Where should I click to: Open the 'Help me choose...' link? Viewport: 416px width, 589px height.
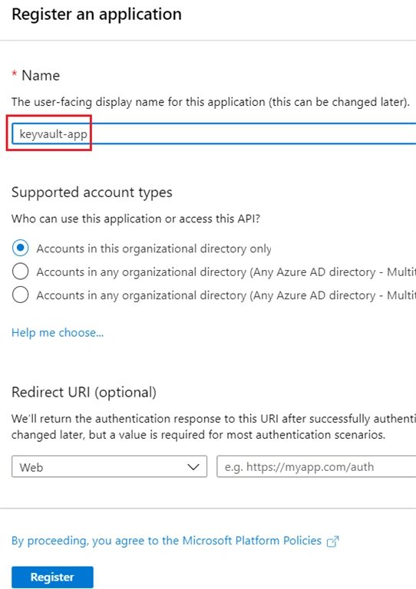click(x=58, y=332)
